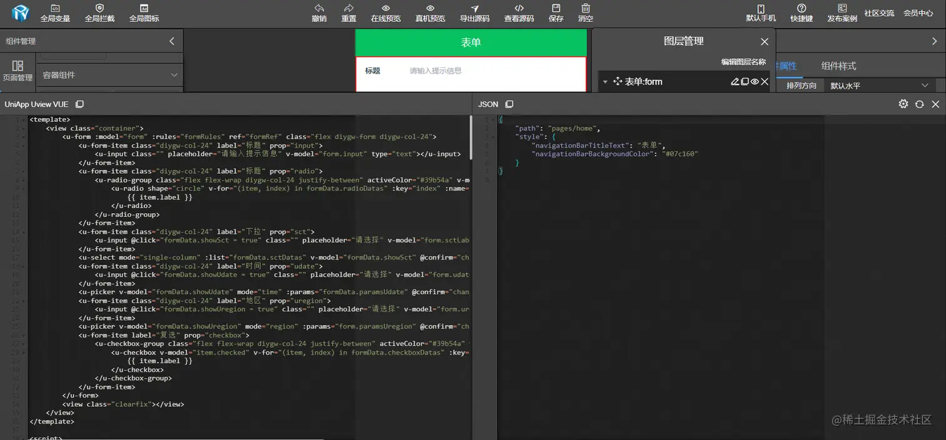Open 真机预览 device preview
Viewport: 946px width, 440px height.
pos(430,13)
